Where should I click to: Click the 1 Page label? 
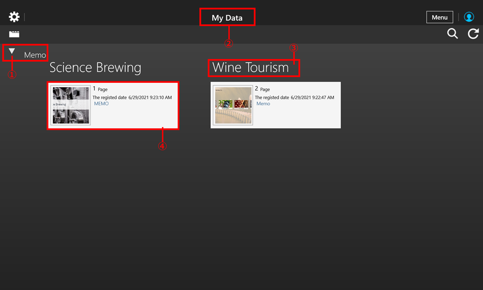100,89
